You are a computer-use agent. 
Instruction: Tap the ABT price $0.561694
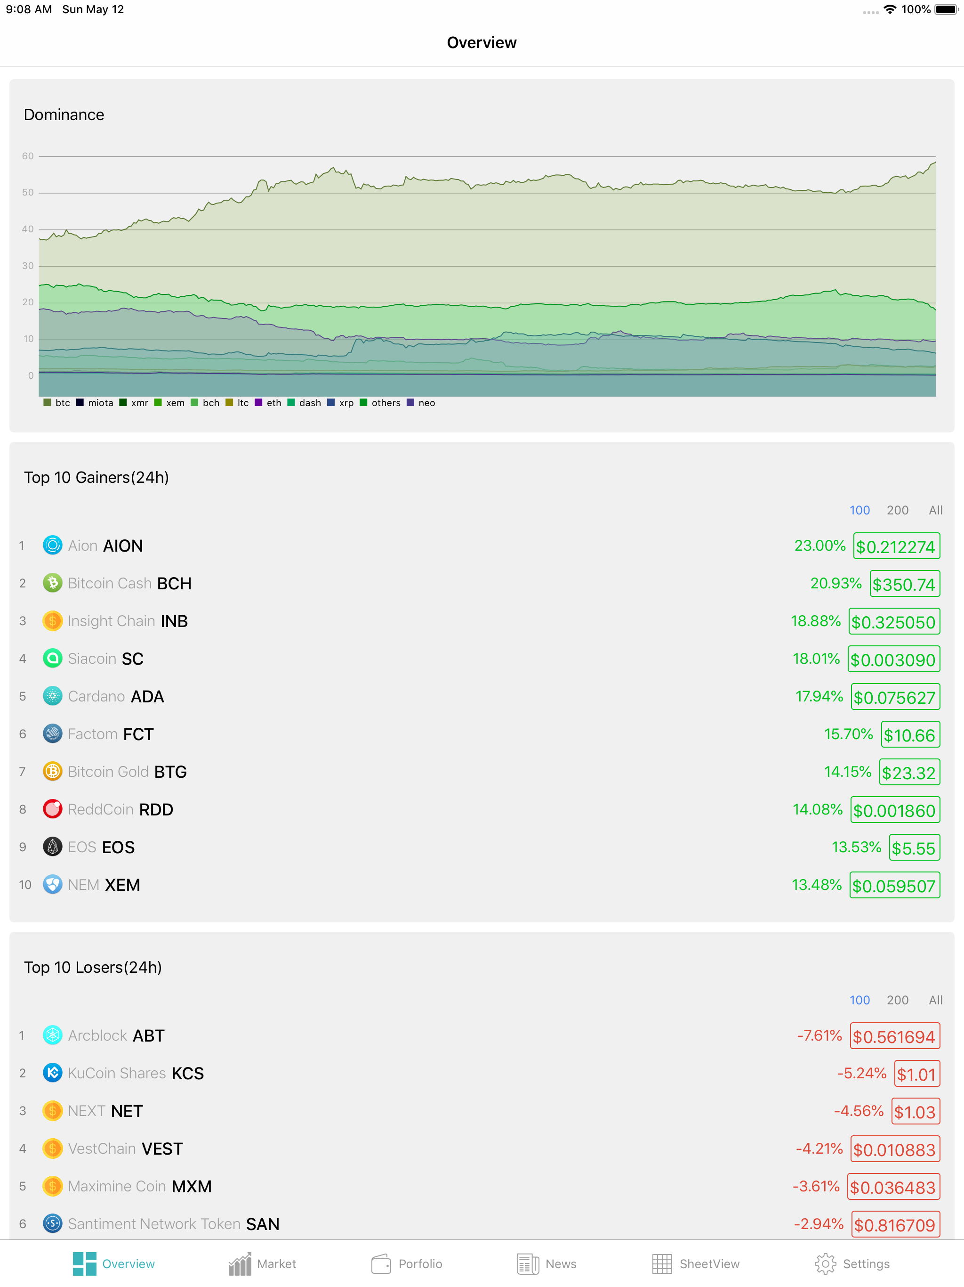[894, 1036]
